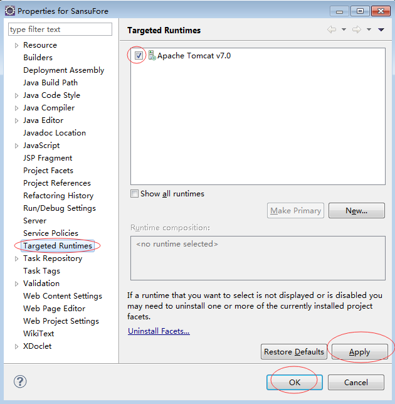Open the Server properties page
The width and height of the screenshot is (395, 404).
(x=34, y=221)
